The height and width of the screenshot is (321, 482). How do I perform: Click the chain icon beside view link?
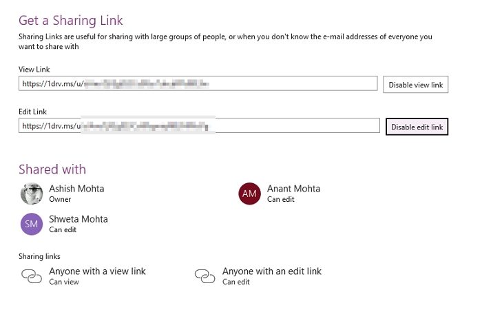[32, 276]
